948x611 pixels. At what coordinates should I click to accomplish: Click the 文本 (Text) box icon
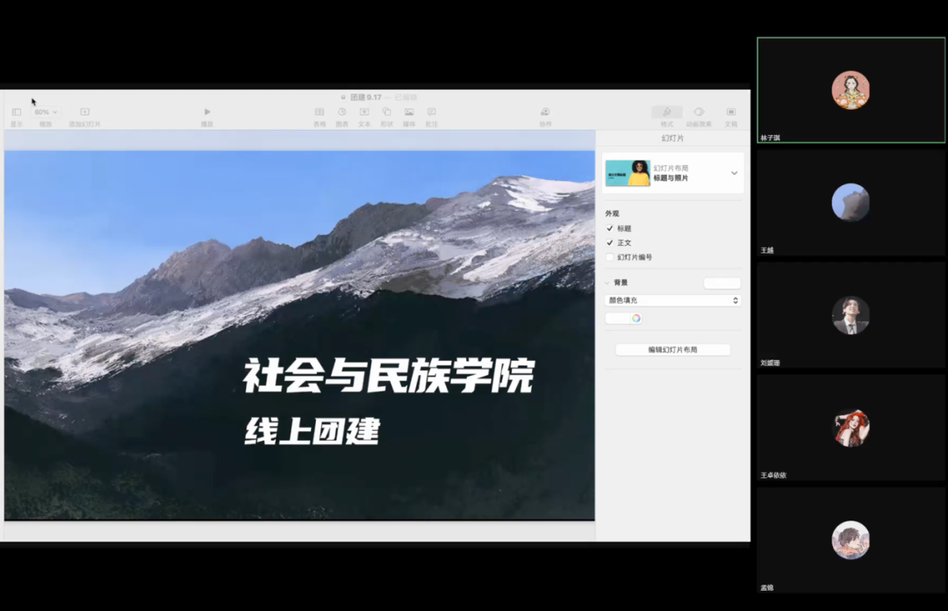click(x=364, y=112)
